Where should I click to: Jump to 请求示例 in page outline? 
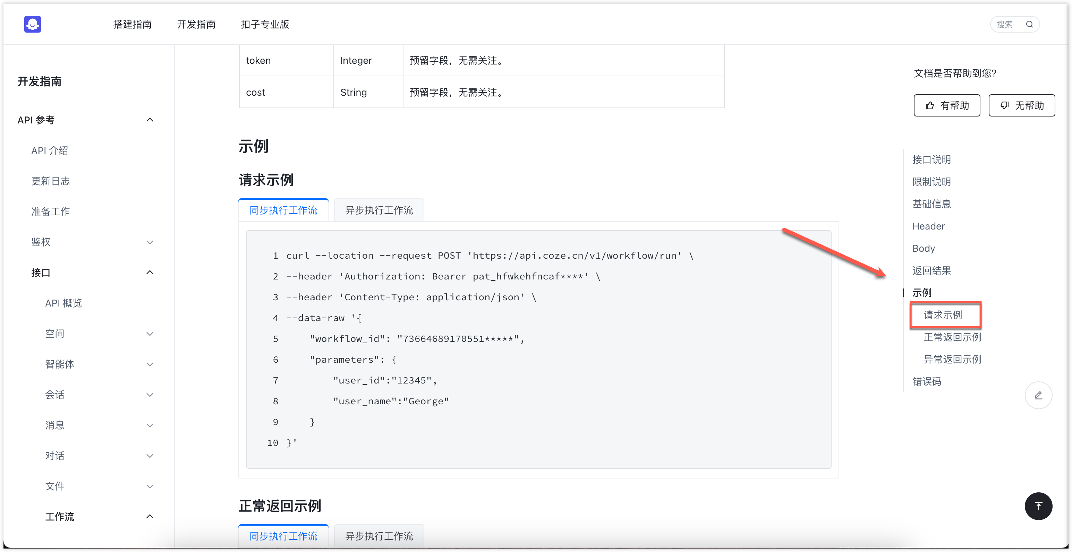click(943, 315)
